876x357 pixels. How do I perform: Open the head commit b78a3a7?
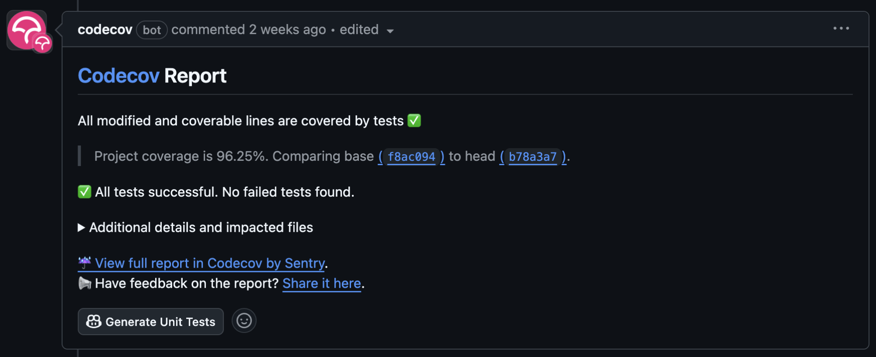(x=532, y=156)
